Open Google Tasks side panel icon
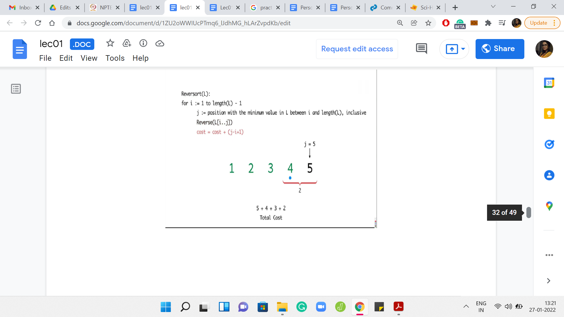Screen dimensions: 564x317 549,144
